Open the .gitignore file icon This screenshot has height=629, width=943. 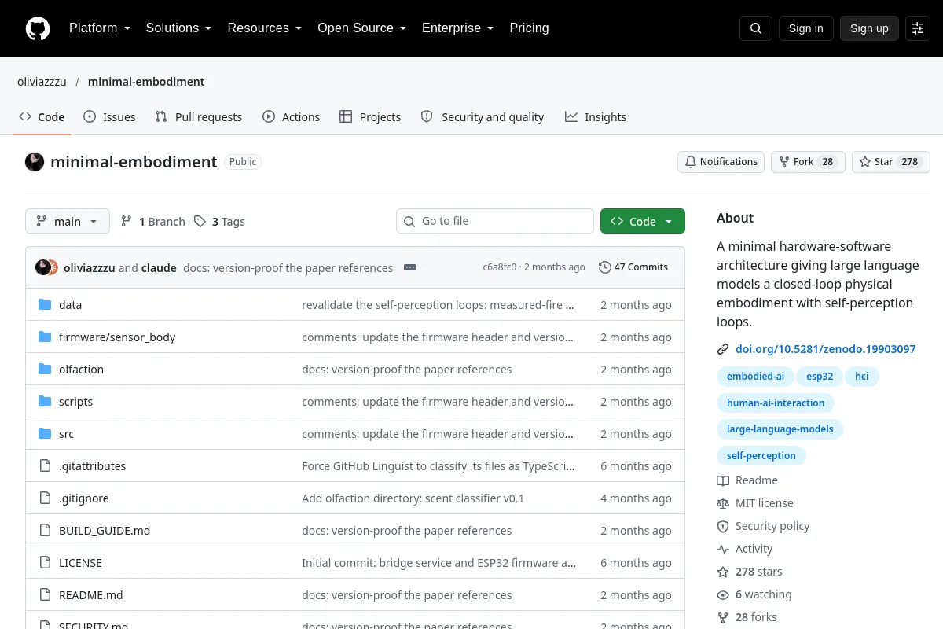tap(45, 498)
